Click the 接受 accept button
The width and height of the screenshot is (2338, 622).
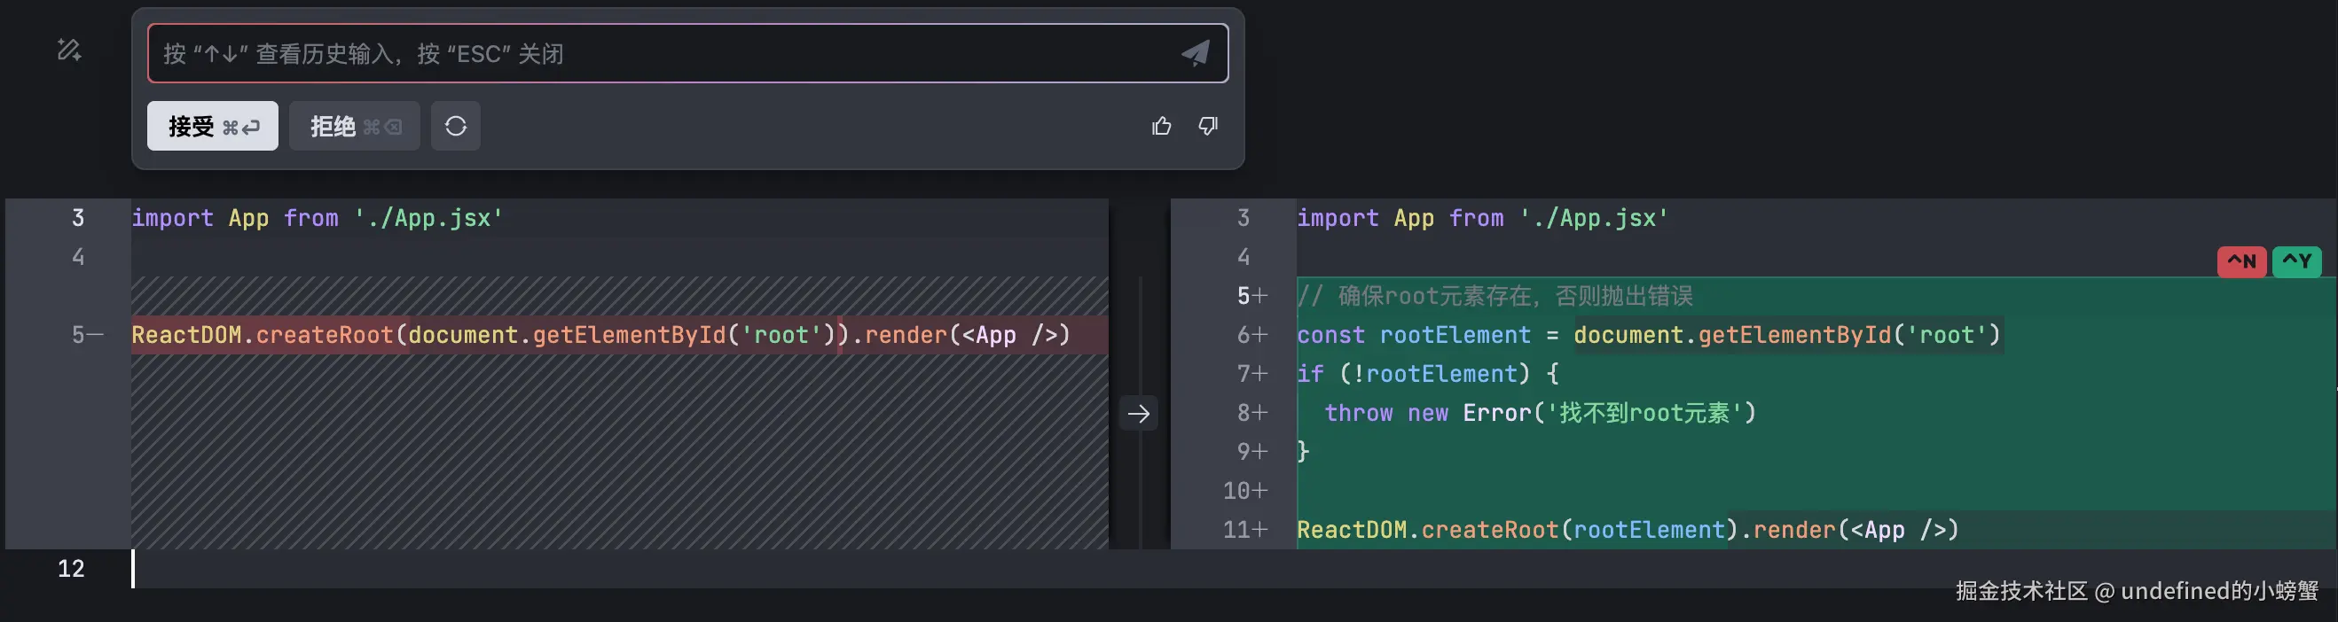(212, 126)
